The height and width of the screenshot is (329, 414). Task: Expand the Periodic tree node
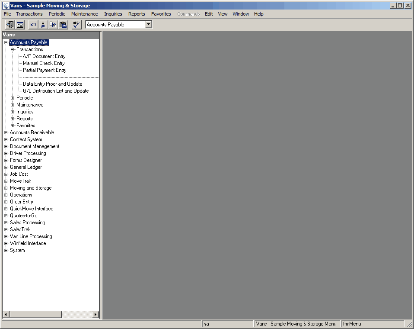click(12, 98)
